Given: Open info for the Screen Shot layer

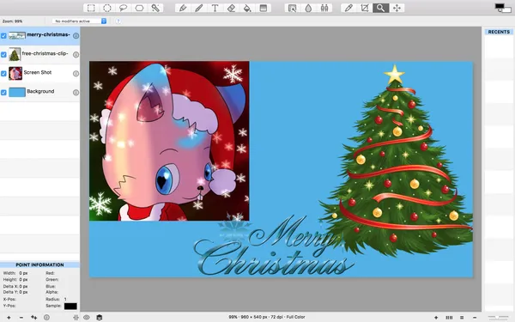Looking at the screenshot, I should (76, 74).
